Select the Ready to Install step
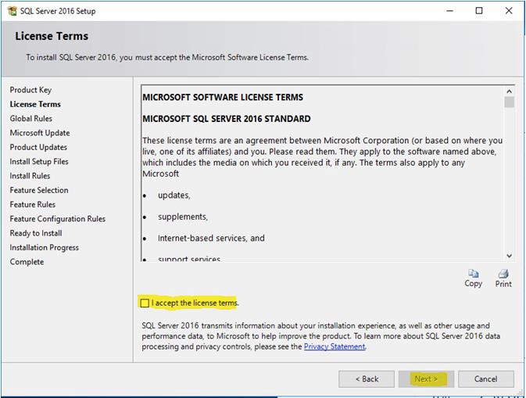Image resolution: width=526 pixels, height=398 pixels. (36, 233)
